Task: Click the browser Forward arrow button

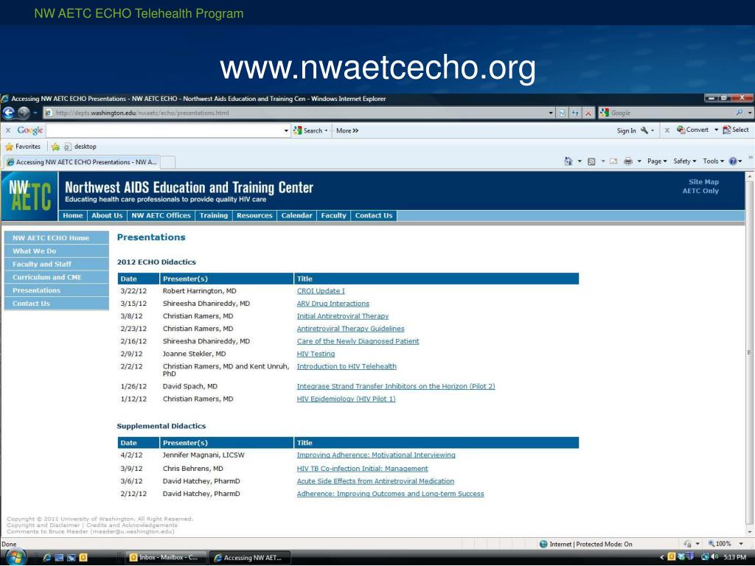Action: 24,113
